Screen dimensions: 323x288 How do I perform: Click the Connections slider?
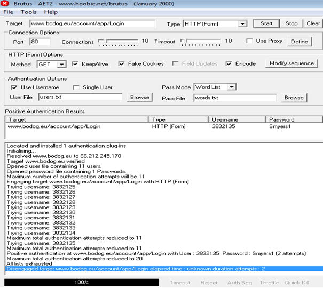point(118,42)
